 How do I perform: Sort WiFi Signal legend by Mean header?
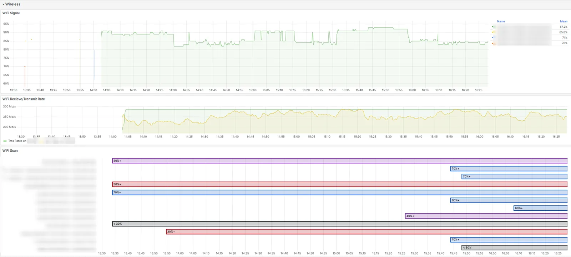(564, 21)
